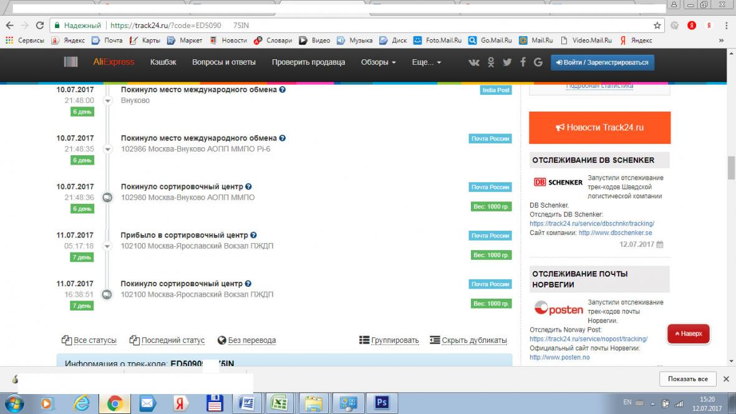Open the Odnoklassniki social icon
The image size is (736, 414).
tap(491, 62)
